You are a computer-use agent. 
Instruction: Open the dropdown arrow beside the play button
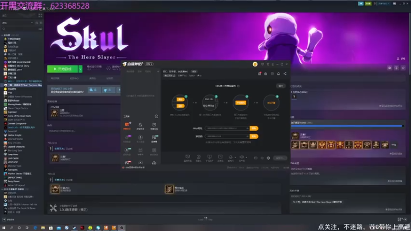81,69
